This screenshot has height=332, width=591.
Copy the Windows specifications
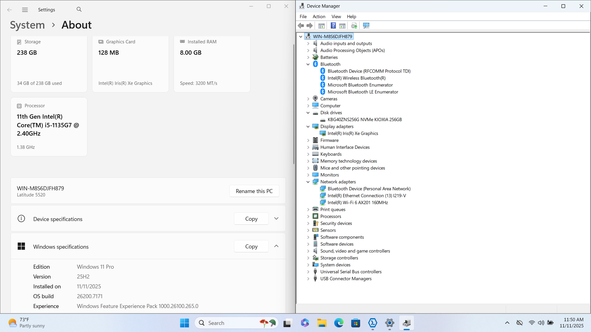point(251,247)
